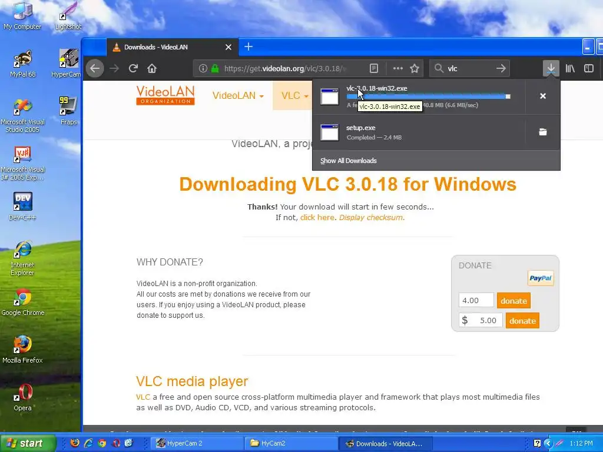Open My Computer desktop icon
Screen dimensions: 603x452
coord(22,16)
